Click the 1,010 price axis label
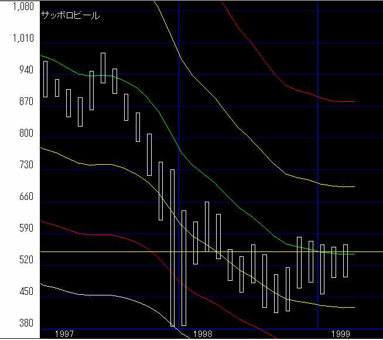This screenshot has width=383, height=340. click(x=22, y=39)
